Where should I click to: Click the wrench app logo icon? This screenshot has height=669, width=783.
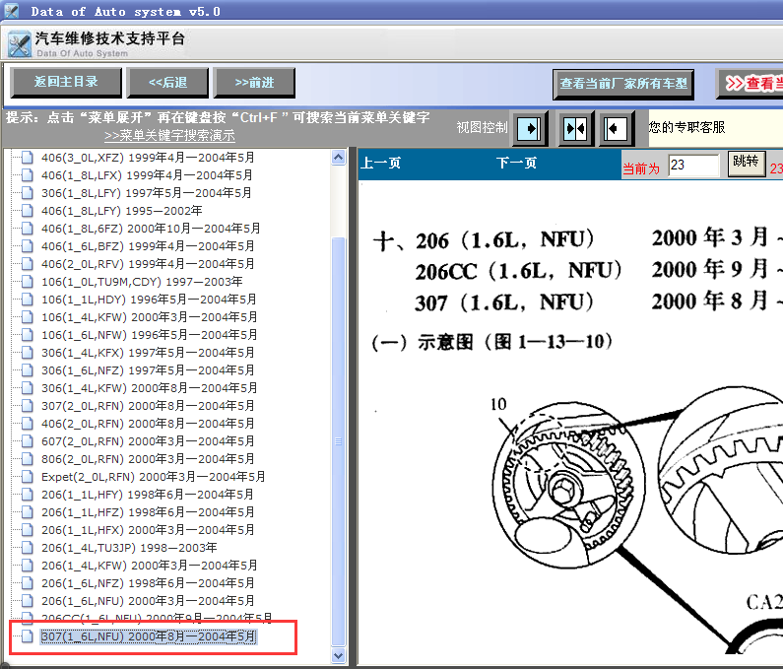click(20, 44)
